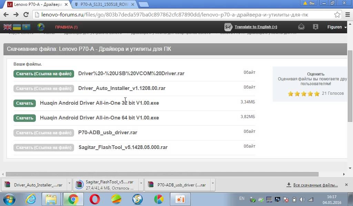The width and height of the screenshot is (353, 206).
Task: Rate the file with the first star
Action: tap(290, 93)
